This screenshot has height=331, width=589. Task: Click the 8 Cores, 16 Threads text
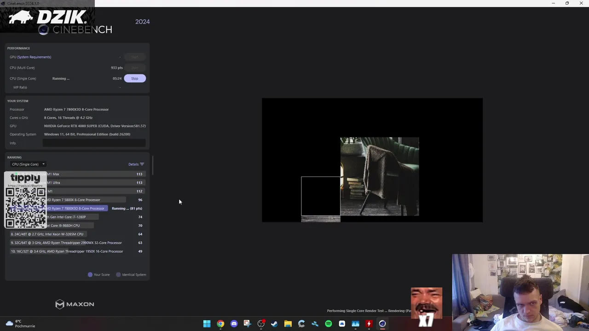point(68,118)
